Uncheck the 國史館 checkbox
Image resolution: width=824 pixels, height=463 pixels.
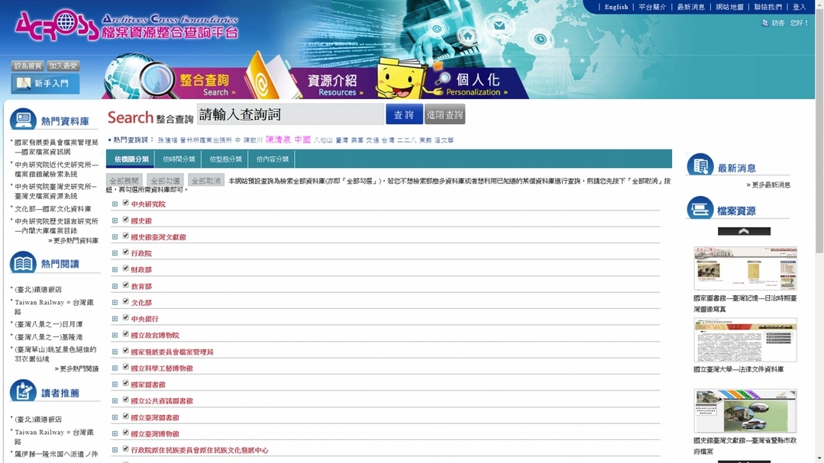click(x=125, y=220)
